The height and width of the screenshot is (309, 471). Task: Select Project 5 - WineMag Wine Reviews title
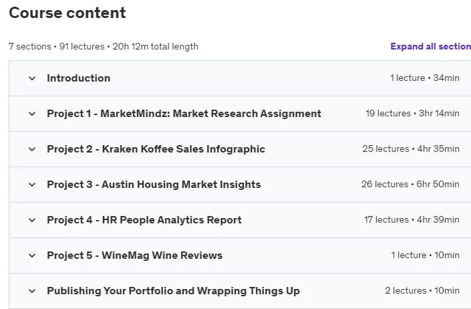[x=134, y=255]
